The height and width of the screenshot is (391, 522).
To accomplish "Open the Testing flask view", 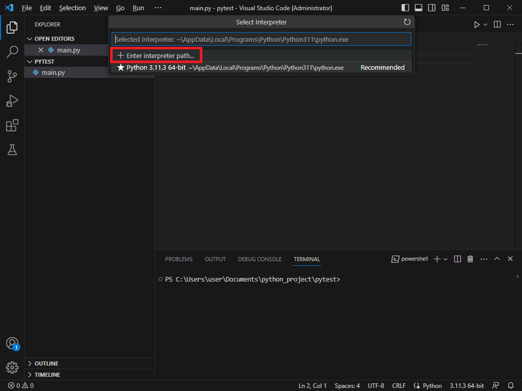I will point(12,150).
